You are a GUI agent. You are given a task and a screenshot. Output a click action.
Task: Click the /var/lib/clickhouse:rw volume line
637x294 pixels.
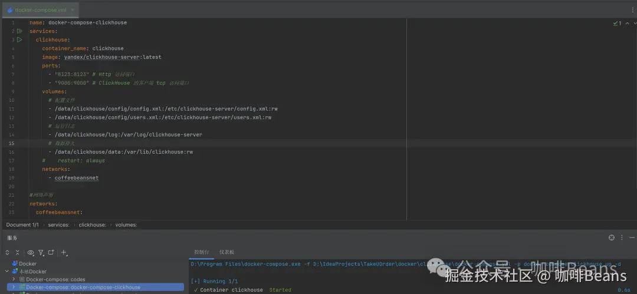120,152
